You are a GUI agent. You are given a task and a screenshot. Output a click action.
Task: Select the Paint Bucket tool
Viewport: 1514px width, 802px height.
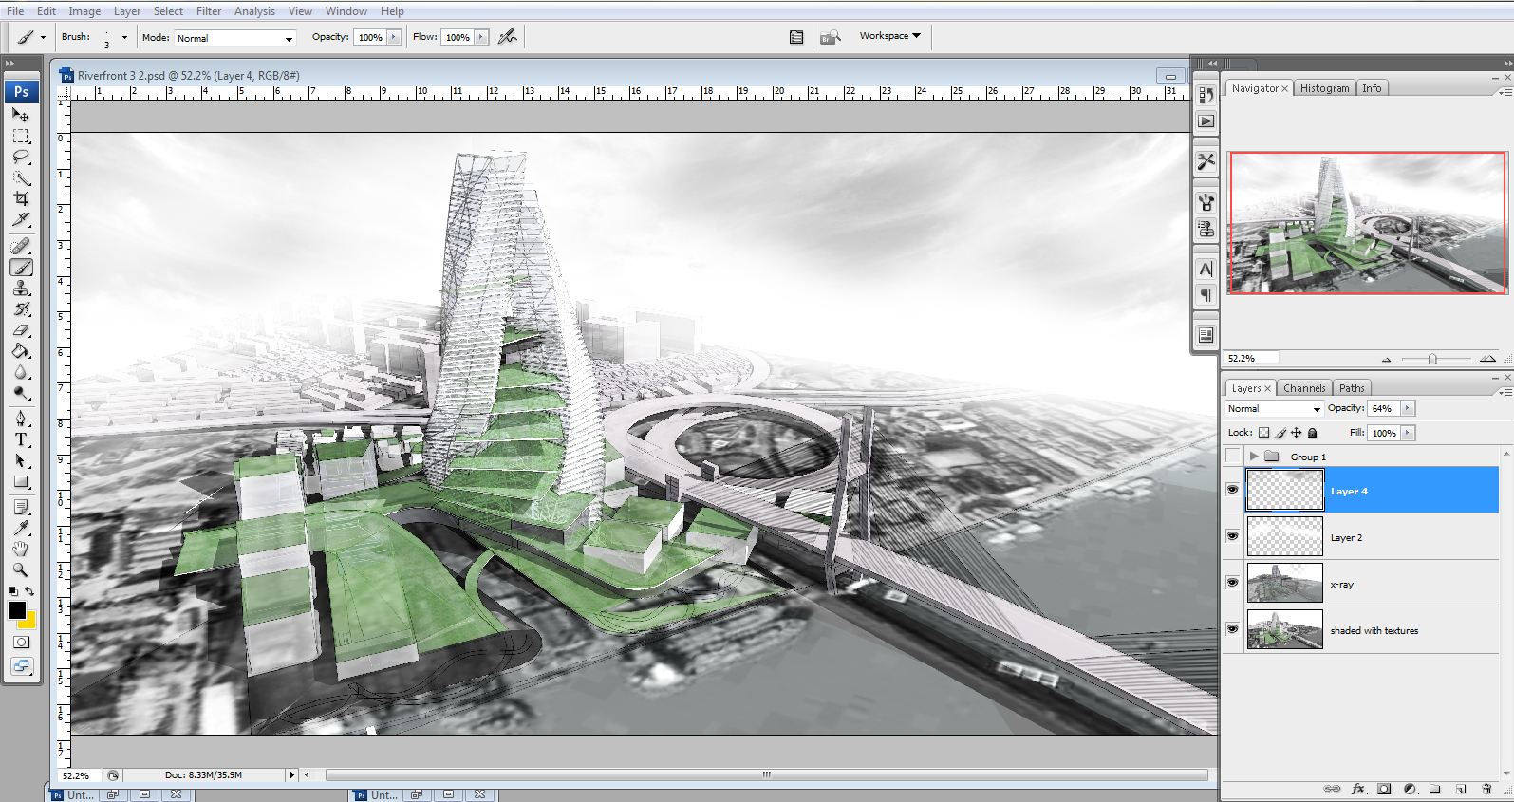click(21, 351)
